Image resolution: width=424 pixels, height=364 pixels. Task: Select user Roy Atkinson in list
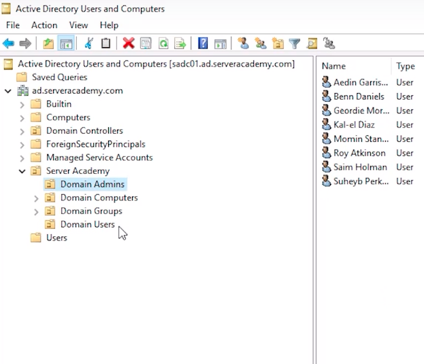click(360, 153)
